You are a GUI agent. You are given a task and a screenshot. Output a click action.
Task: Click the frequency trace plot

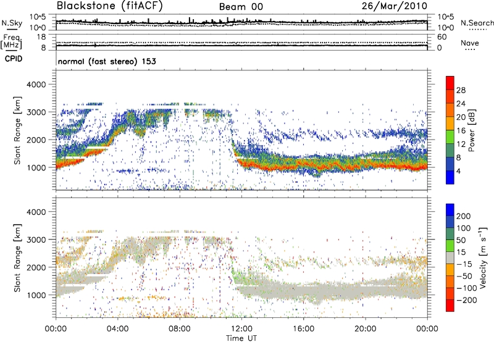241,41
